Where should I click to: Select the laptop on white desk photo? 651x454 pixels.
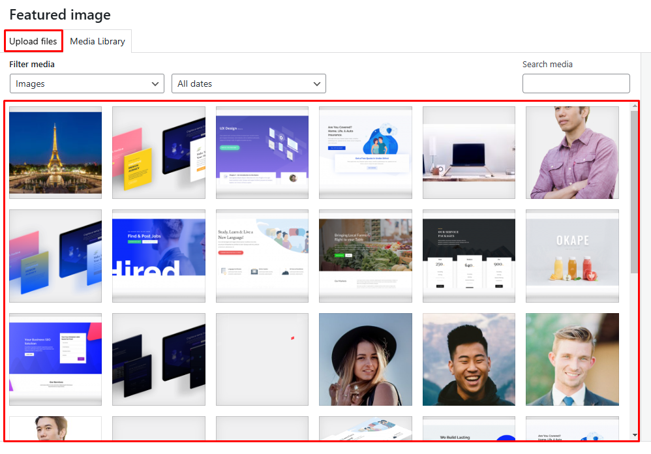click(x=469, y=152)
